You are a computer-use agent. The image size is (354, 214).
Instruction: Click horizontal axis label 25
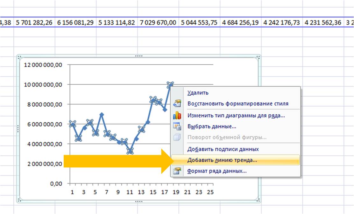click(210, 192)
